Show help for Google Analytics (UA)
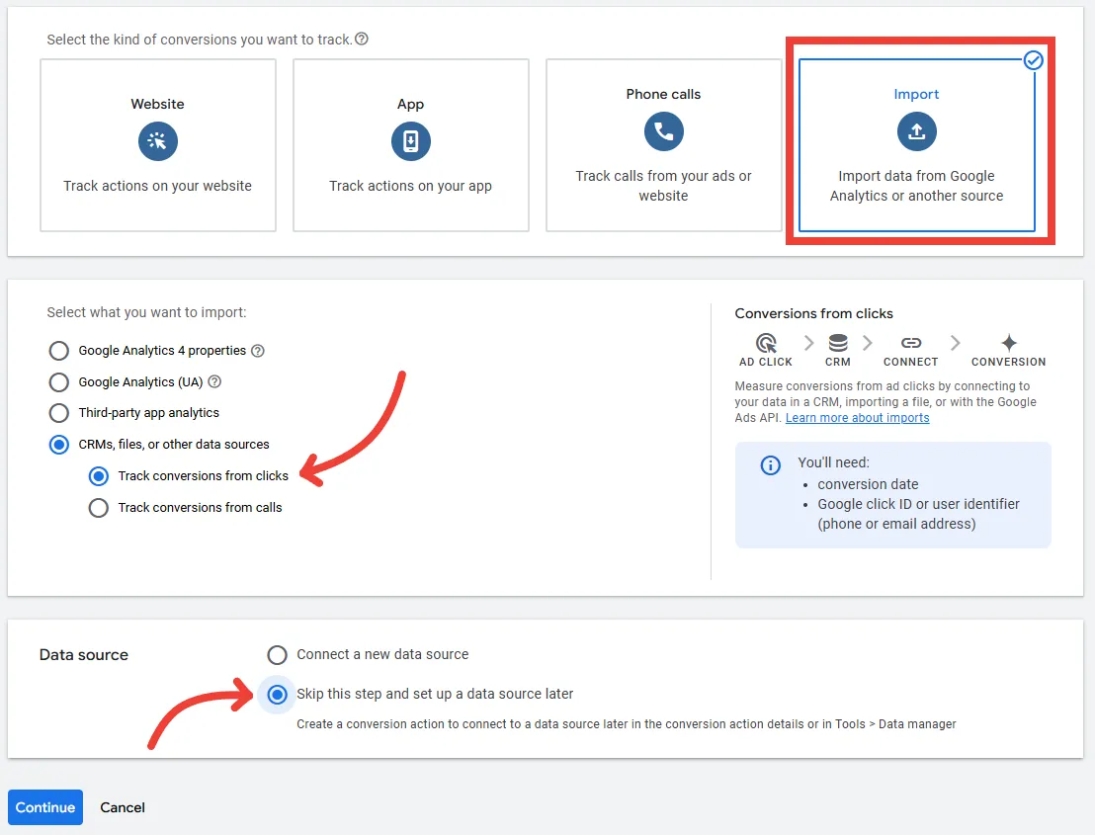Viewport: 1095px width, 835px height. point(214,381)
